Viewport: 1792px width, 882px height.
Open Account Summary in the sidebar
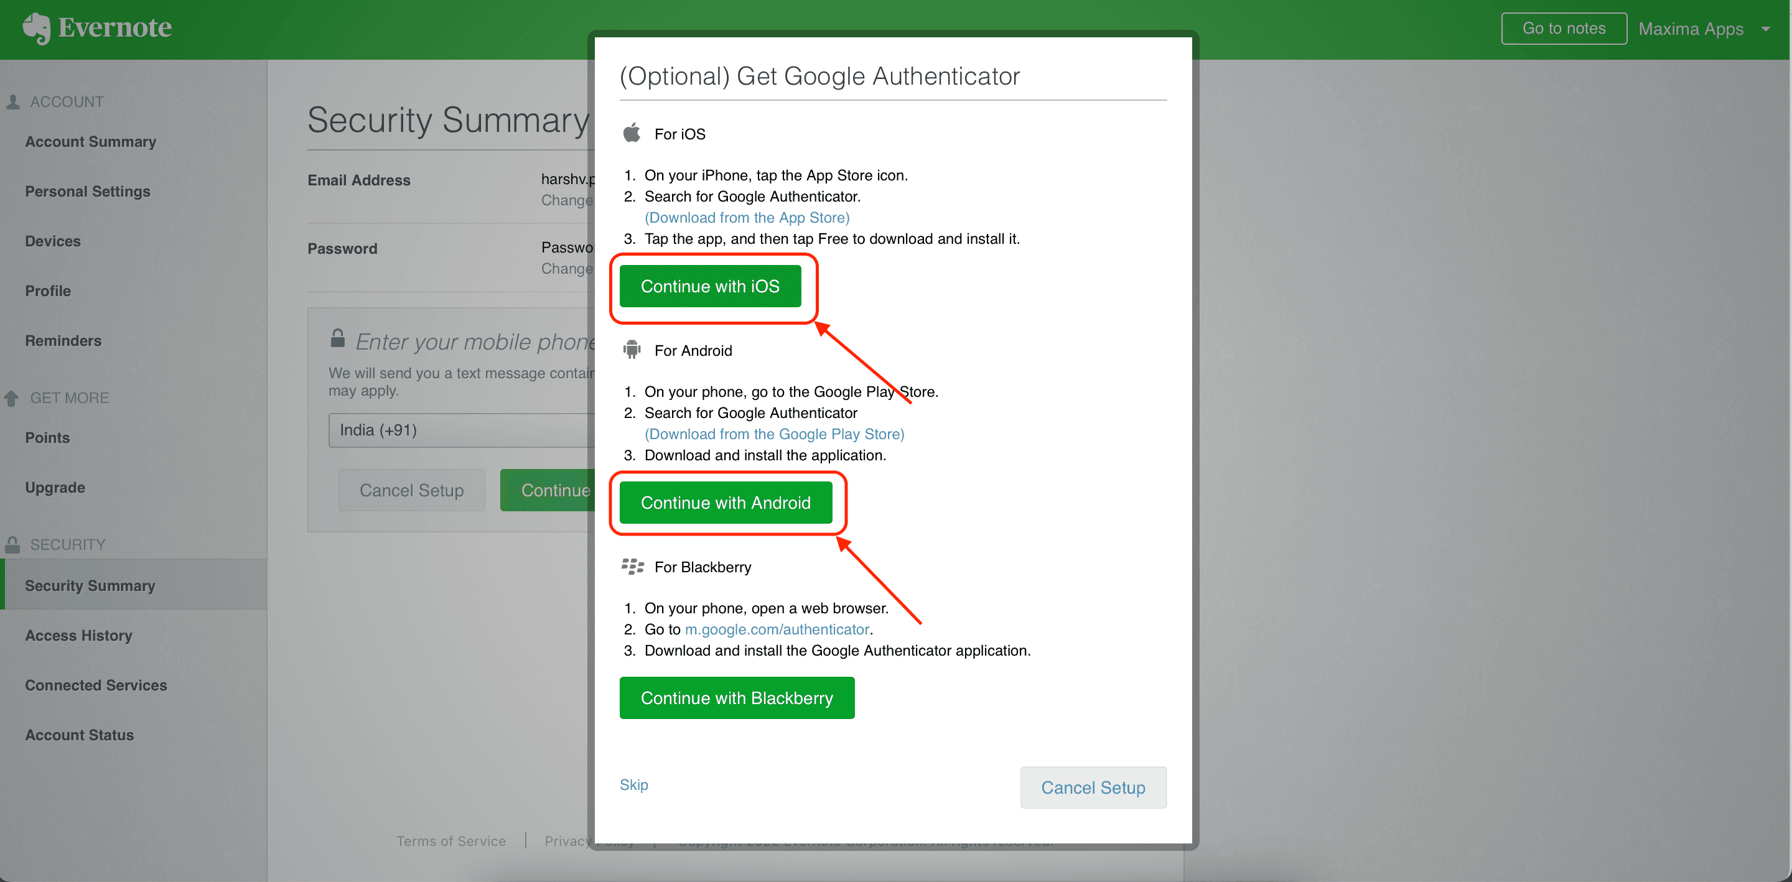[90, 141]
